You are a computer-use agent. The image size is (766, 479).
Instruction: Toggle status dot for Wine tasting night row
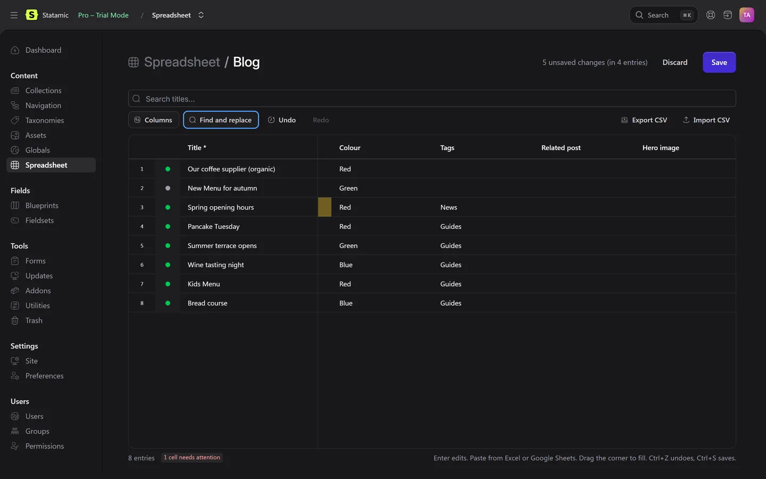168,265
